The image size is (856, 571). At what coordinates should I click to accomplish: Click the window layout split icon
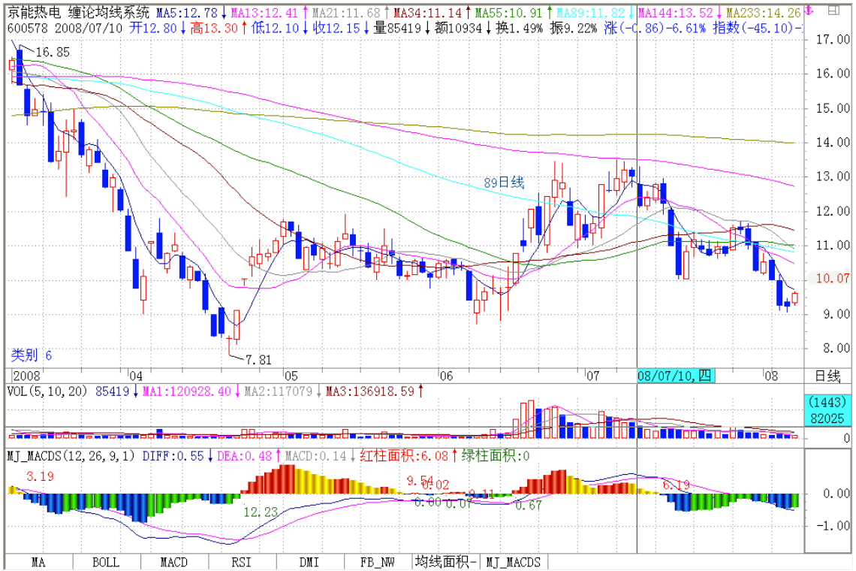833,11
